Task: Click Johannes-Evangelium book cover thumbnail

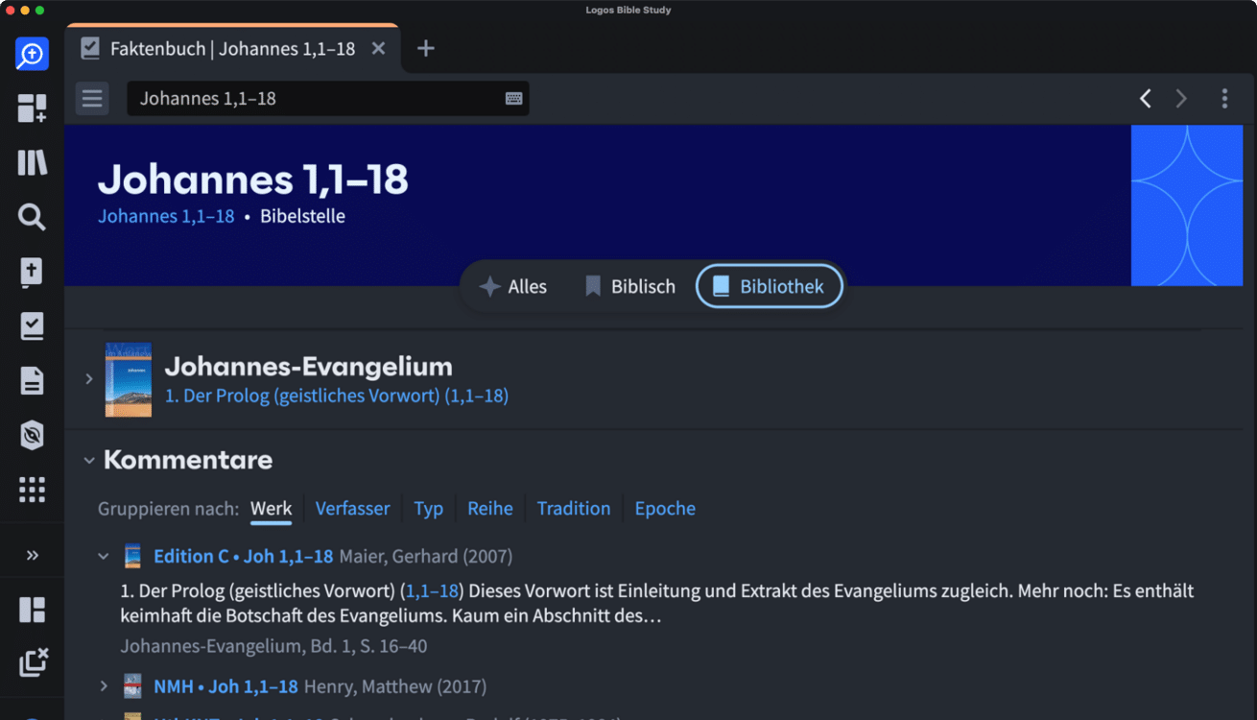Action: pos(129,379)
